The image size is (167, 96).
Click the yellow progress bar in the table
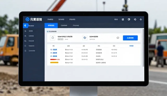point(54,63)
